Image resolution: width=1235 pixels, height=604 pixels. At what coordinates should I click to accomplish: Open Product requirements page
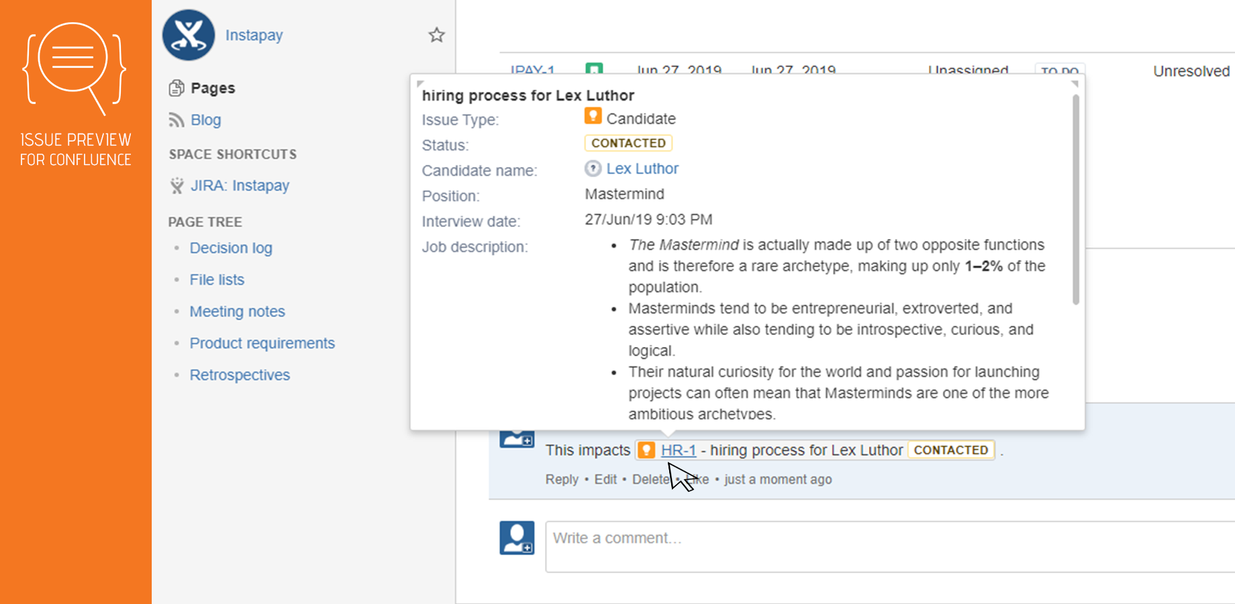coord(262,344)
